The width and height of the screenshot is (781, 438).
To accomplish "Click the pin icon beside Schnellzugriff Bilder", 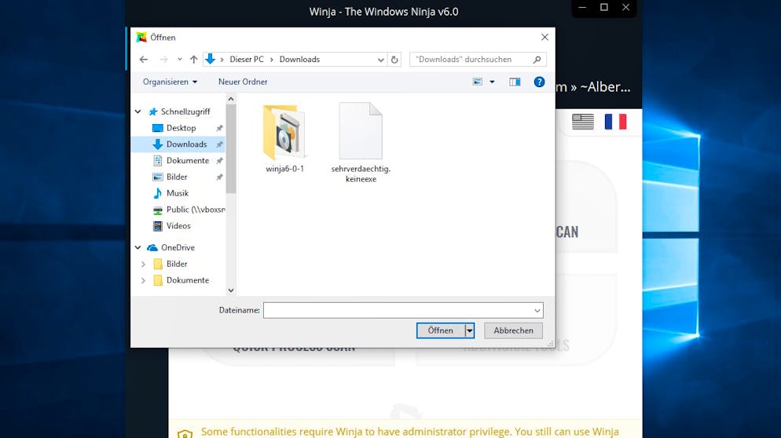I will click(x=219, y=177).
